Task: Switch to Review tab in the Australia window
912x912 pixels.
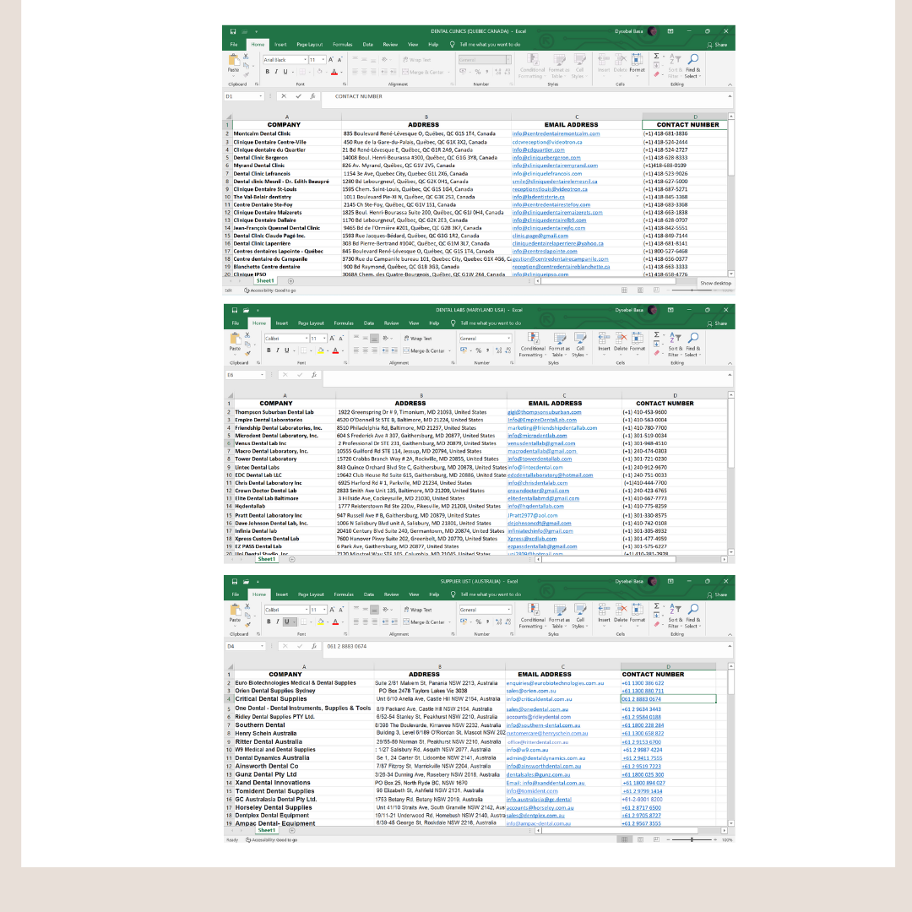Action: coord(392,594)
